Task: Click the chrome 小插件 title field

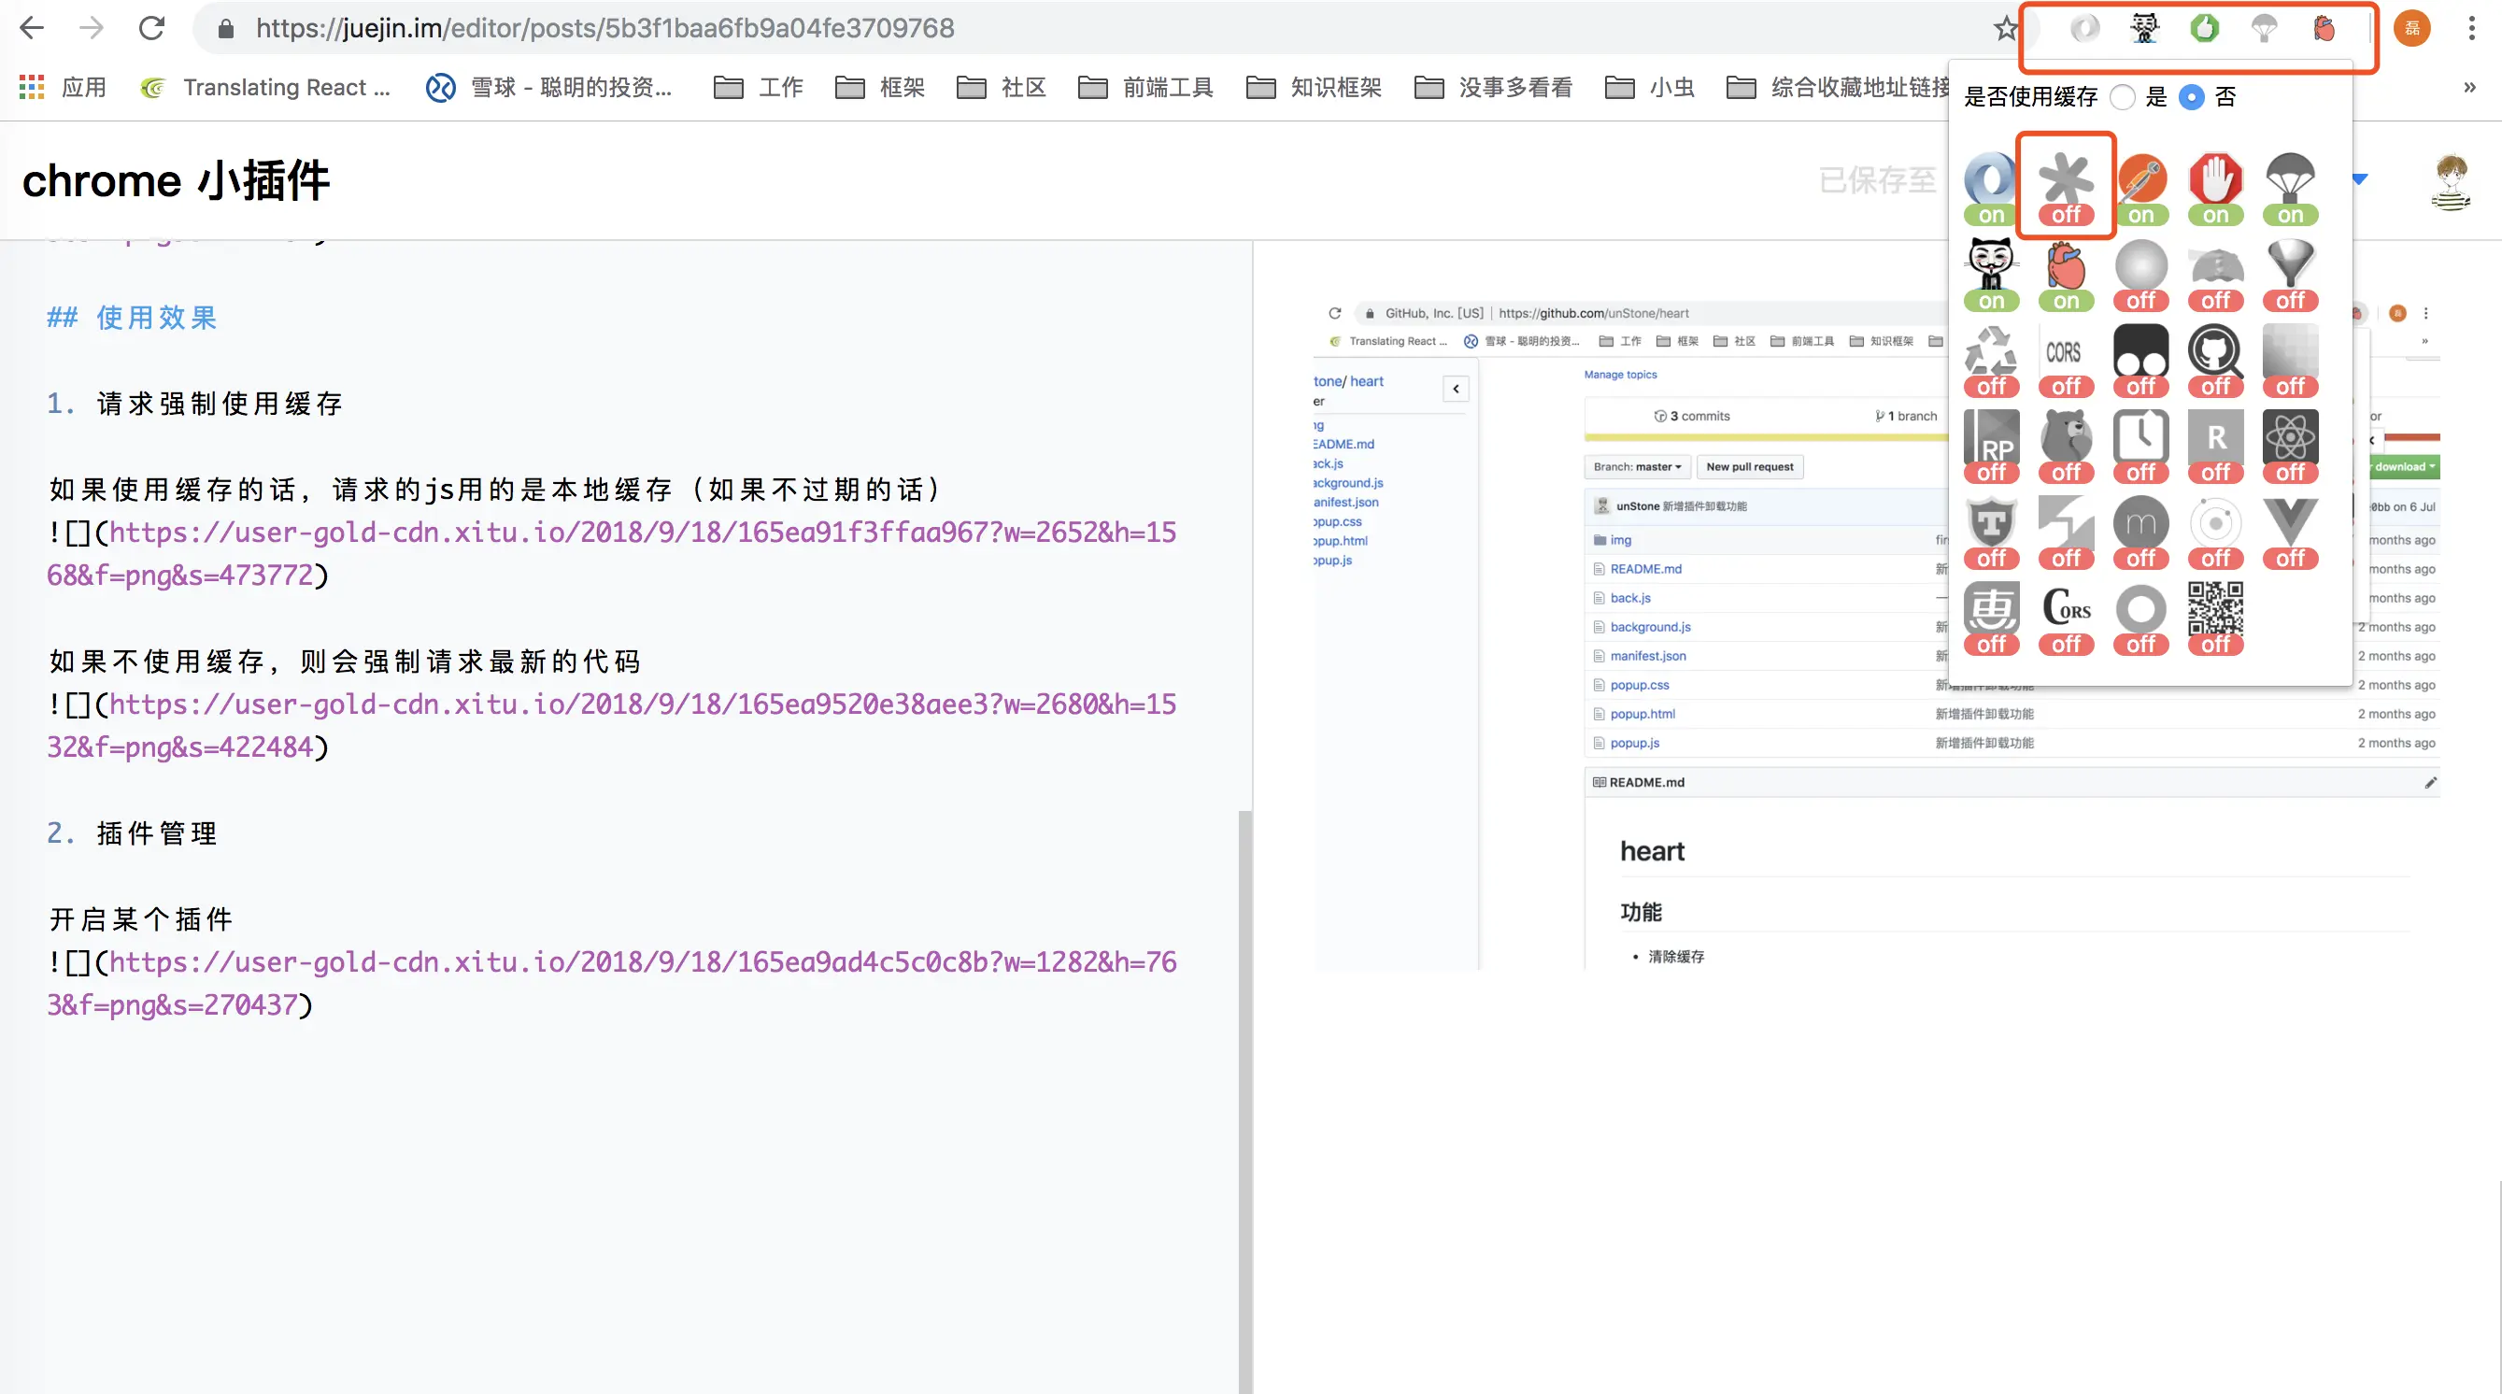Action: coord(177,180)
